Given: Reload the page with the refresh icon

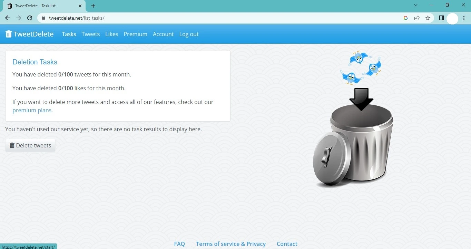Looking at the screenshot, I should click(x=30, y=18).
